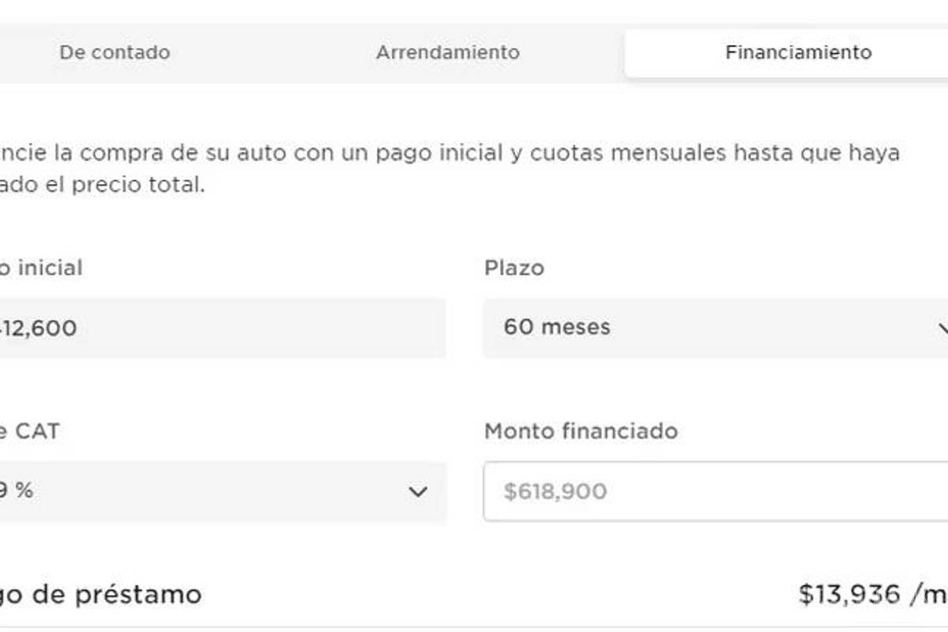Viewport: 948px width, 632px height.
Task: Click the 60 meses displayed value
Action: point(558,327)
